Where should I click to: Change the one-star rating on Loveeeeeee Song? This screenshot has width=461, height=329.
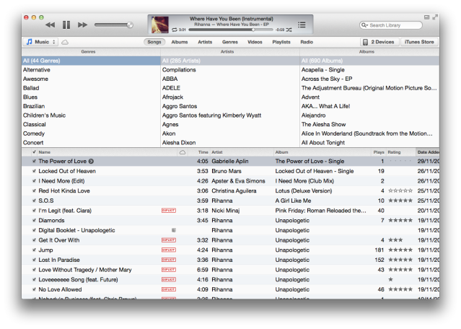(x=391, y=280)
